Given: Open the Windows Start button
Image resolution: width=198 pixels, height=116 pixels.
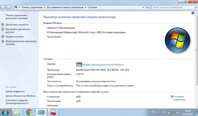Looking at the screenshot, I should [x=5, y=112].
